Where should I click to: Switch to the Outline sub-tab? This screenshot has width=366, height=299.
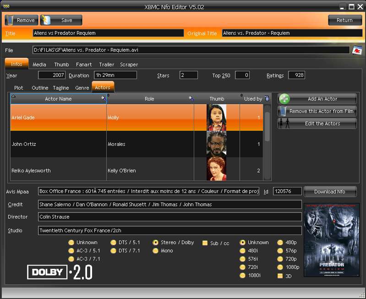click(40, 88)
